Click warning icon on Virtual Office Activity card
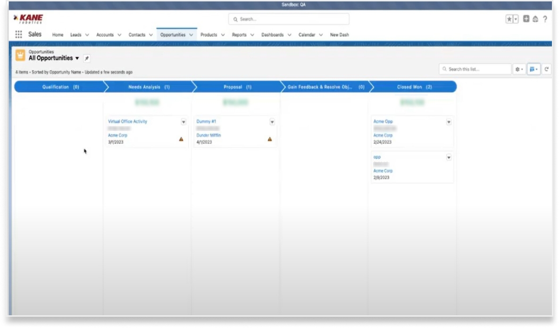 [x=181, y=139]
